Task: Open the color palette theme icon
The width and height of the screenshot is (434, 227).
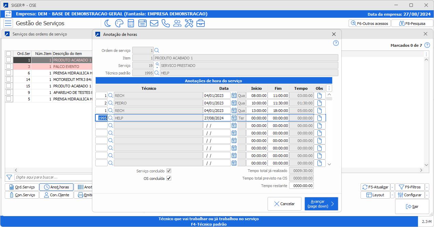Action: click(x=119, y=23)
